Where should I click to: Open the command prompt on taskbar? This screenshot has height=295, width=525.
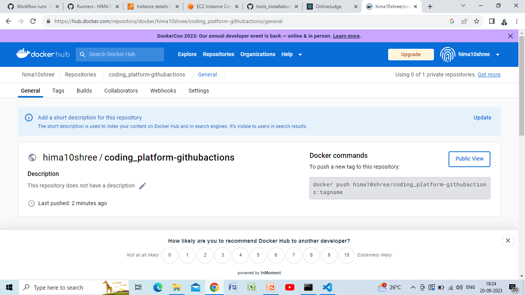tap(309, 287)
